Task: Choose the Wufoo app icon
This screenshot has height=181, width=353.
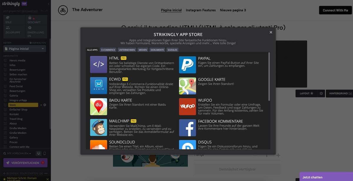Action: tap(187, 106)
